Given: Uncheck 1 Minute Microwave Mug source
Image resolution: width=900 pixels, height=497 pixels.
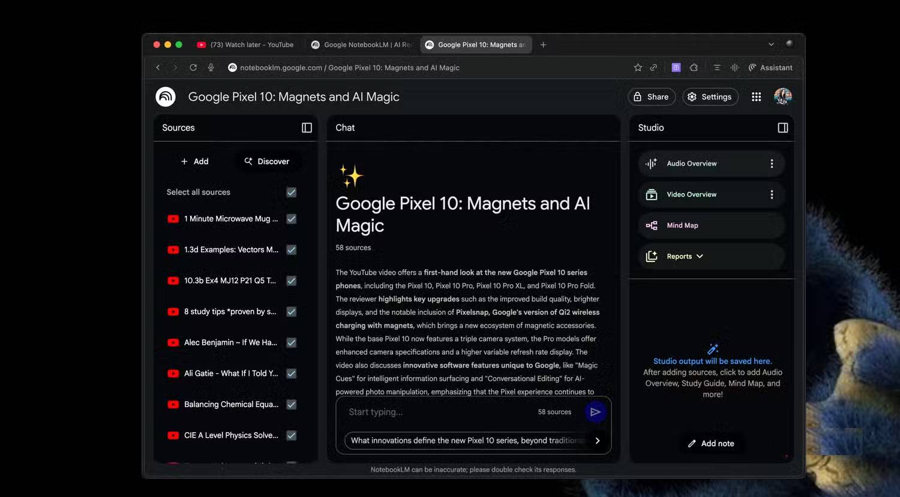Looking at the screenshot, I should pos(292,219).
